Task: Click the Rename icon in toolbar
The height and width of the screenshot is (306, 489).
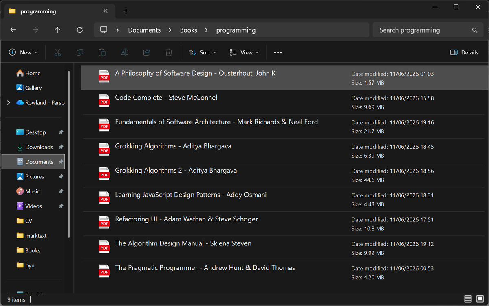Action: [x=124, y=52]
